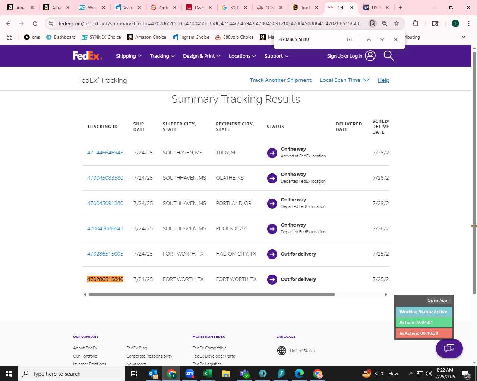Open SYNNEX Choice bookmark
Viewport: 477px width, 381px height.
[x=101, y=37]
